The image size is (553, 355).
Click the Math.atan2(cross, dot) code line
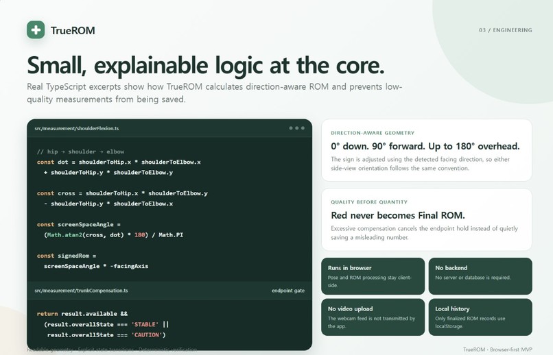click(x=114, y=235)
